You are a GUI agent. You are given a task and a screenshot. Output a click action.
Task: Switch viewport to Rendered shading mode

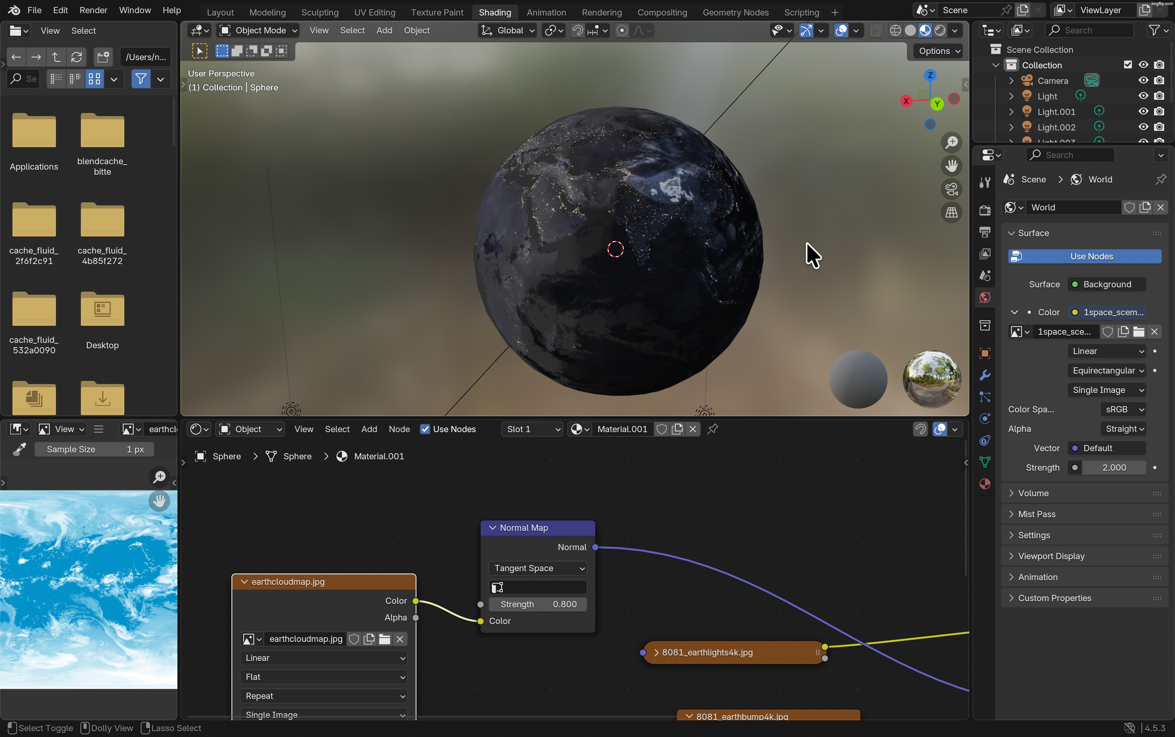pos(940,30)
